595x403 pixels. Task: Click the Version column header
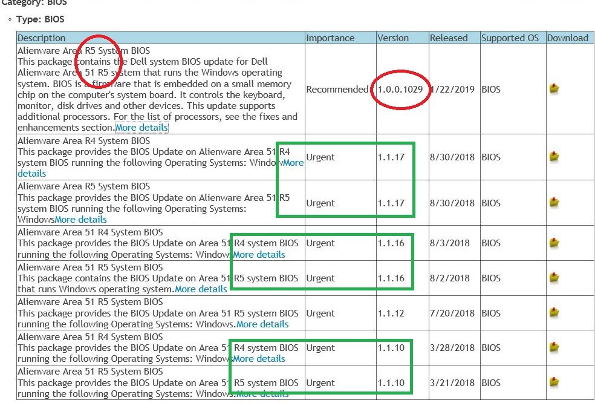[x=393, y=38]
